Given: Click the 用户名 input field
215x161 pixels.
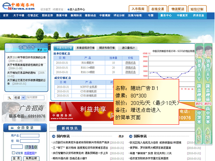Looking at the screenshot, I should (30, 135).
